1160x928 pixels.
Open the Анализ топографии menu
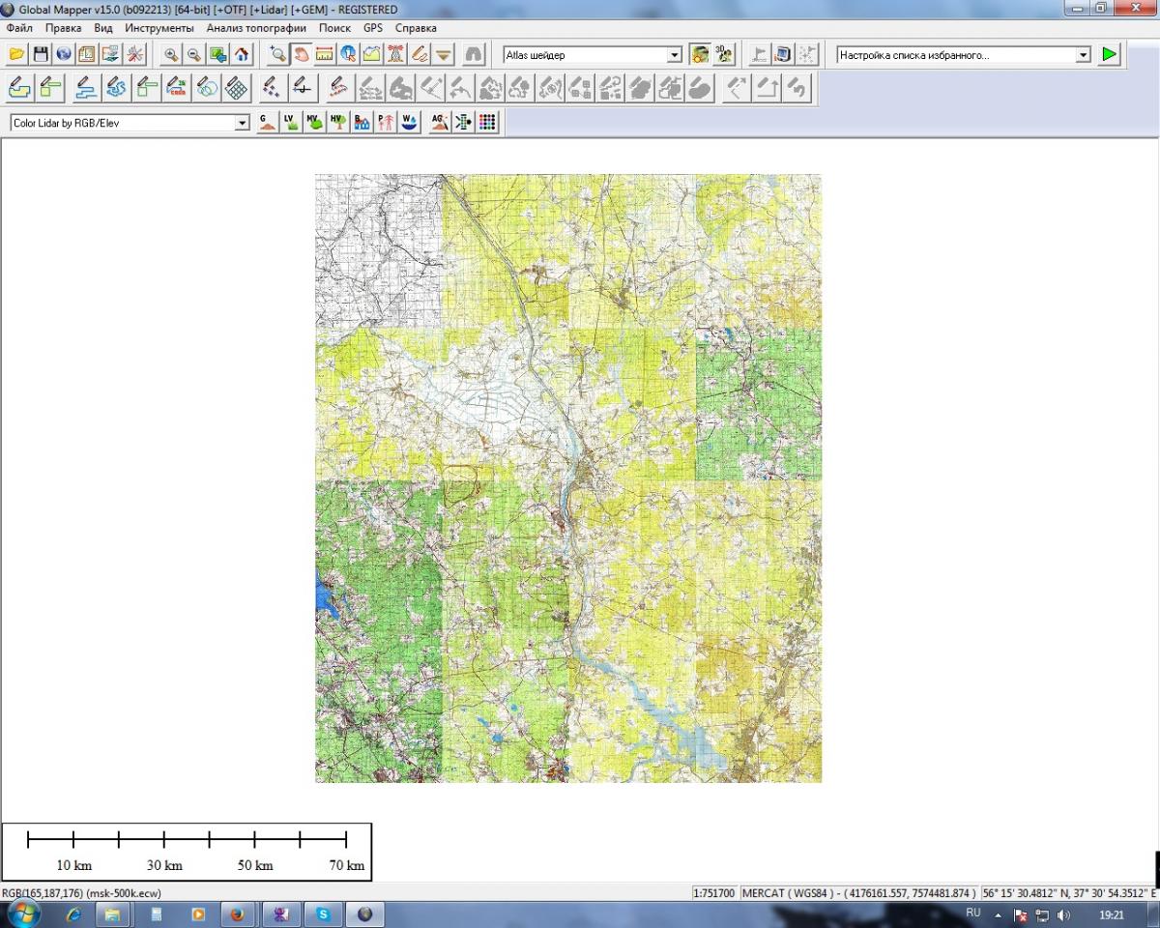point(255,28)
